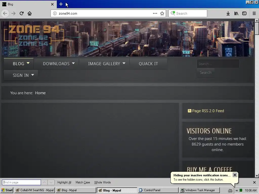
Task: Click the search engine magnifier icon
Action: pyautogui.click(x=173, y=13)
